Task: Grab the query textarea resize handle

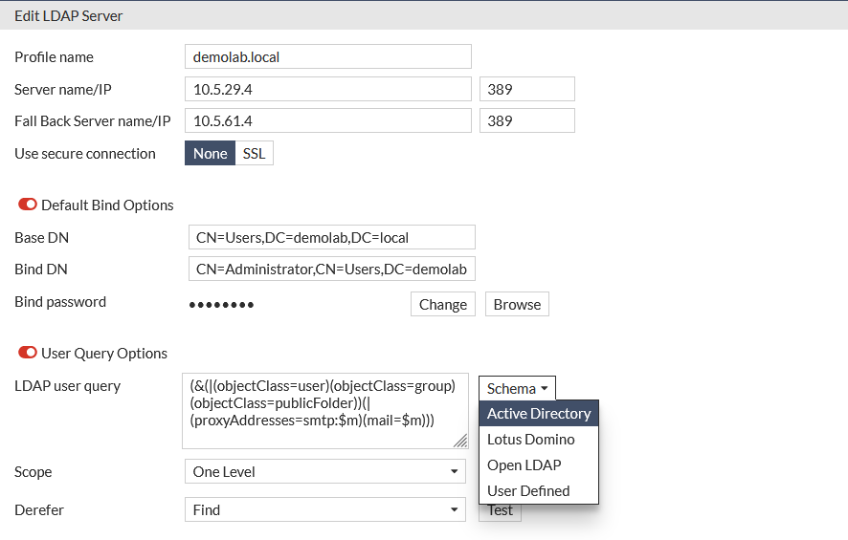Action: pyautogui.click(x=460, y=441)
